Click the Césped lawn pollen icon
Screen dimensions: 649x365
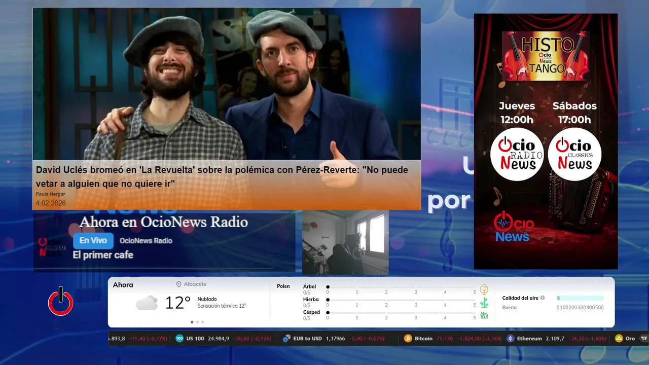[x=484, y=315]
